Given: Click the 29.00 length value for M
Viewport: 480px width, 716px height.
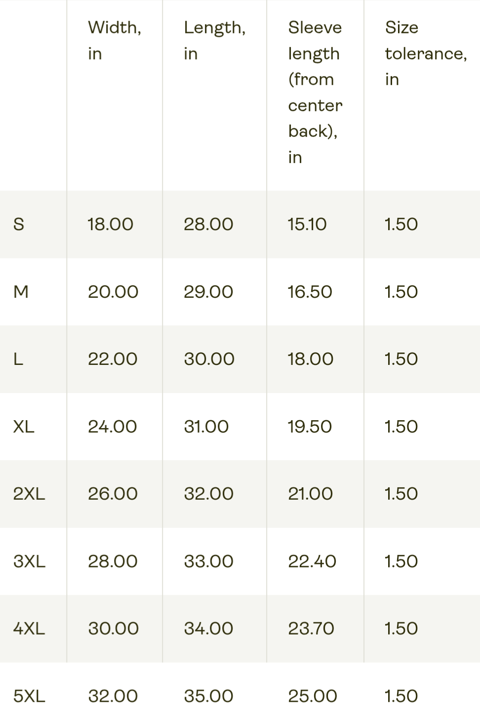Looking at the screenshot, I should [208, 292].
